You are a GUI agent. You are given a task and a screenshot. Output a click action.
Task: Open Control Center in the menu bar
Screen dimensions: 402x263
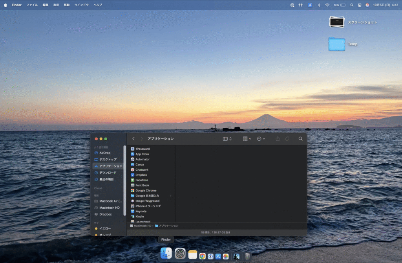coord(359,5)
